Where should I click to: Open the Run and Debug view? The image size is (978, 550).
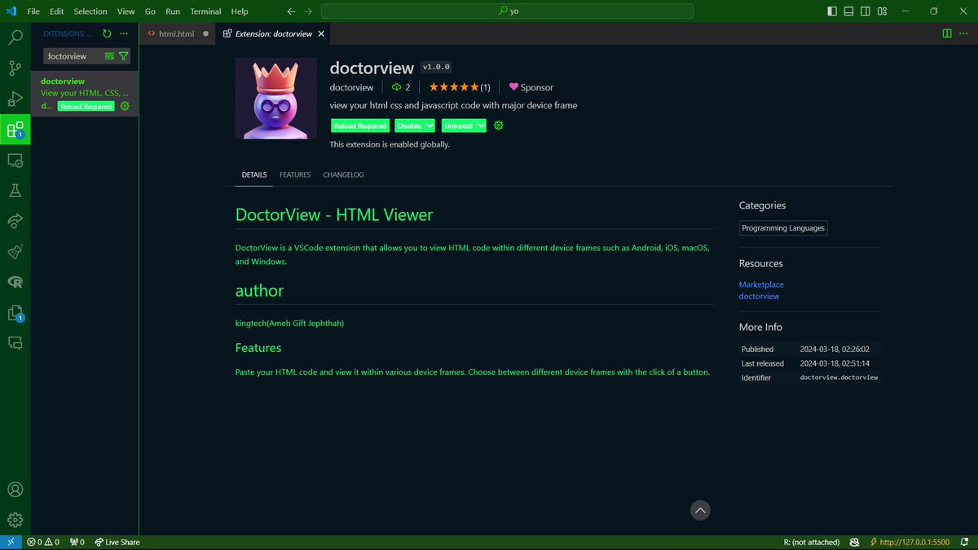pos(15,99)
